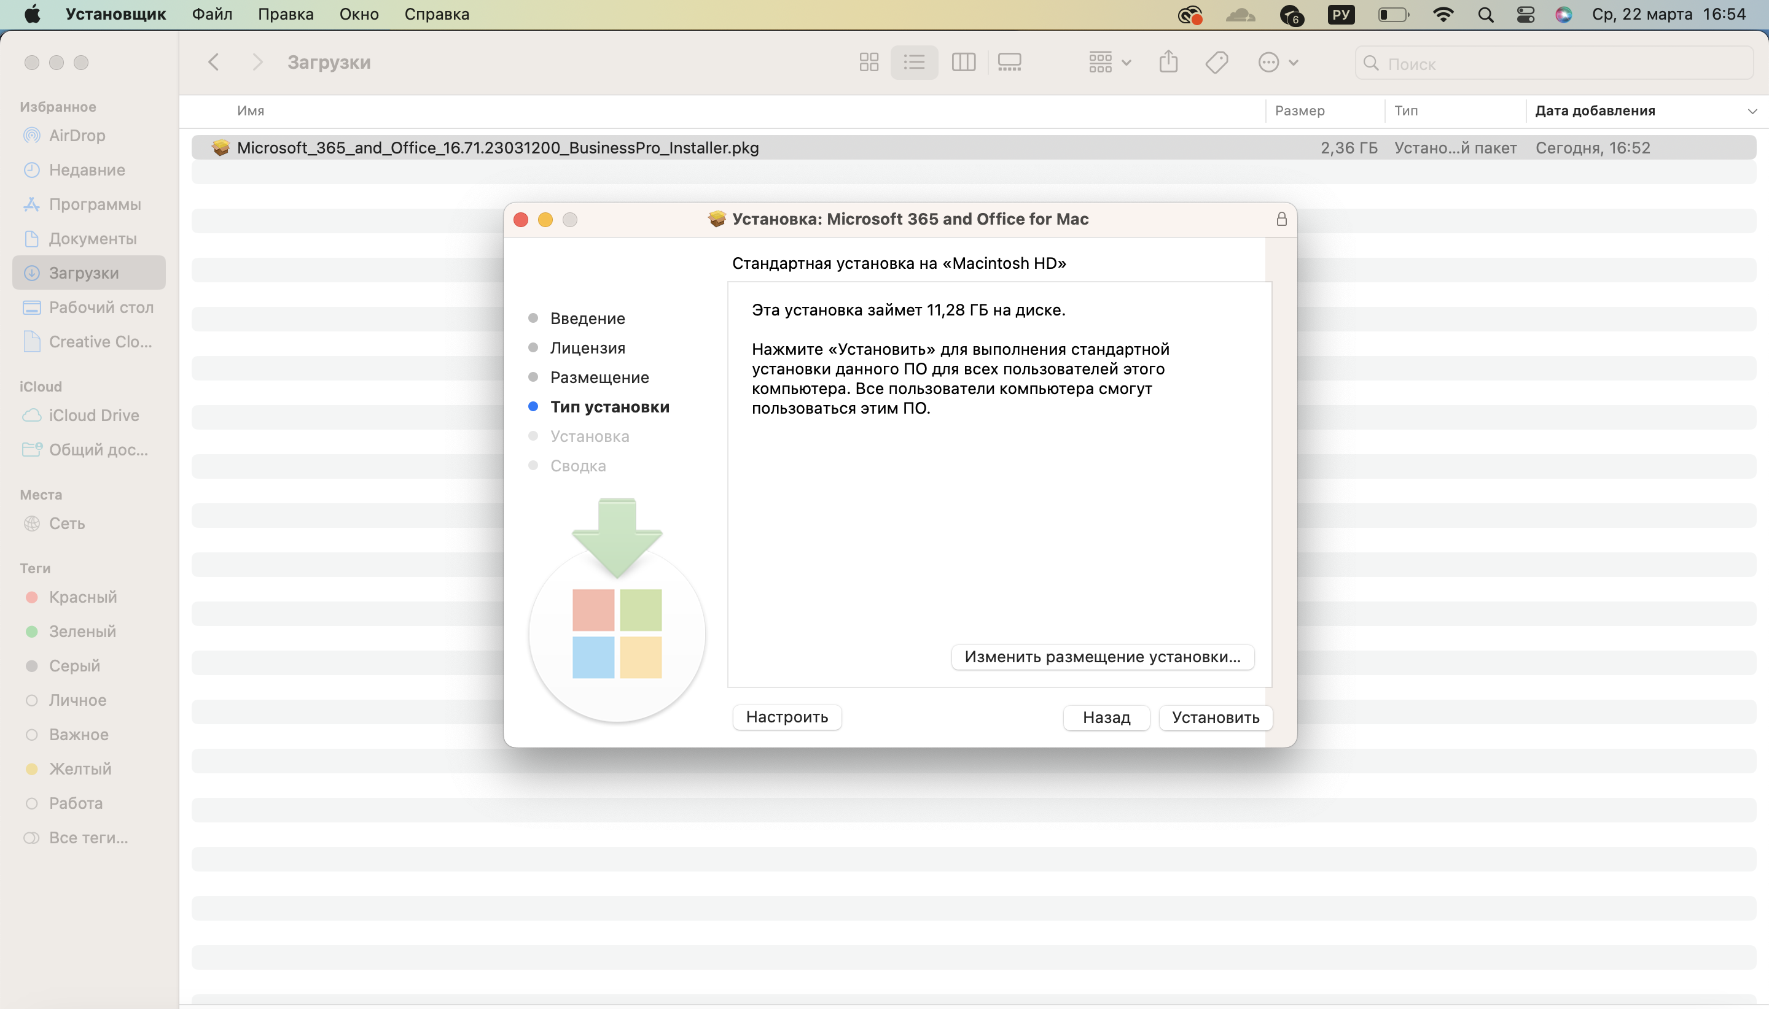Select Введение installation step
This screenshot has width=1769, height=1009.
click(x=589, y=318)
